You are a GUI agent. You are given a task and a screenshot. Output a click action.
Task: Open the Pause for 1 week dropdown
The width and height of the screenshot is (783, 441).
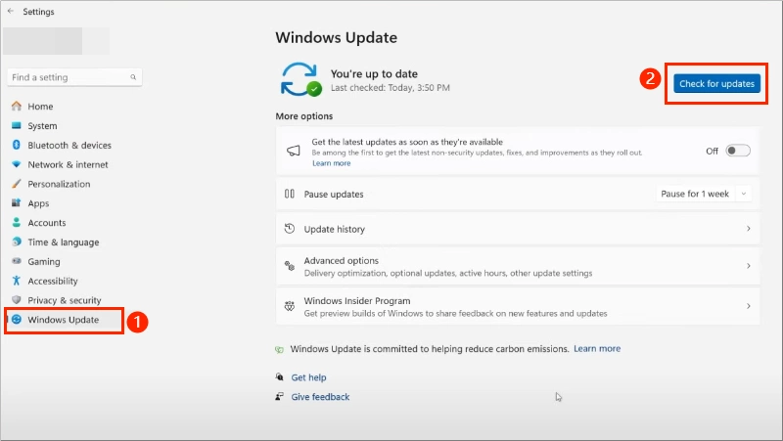704,194
